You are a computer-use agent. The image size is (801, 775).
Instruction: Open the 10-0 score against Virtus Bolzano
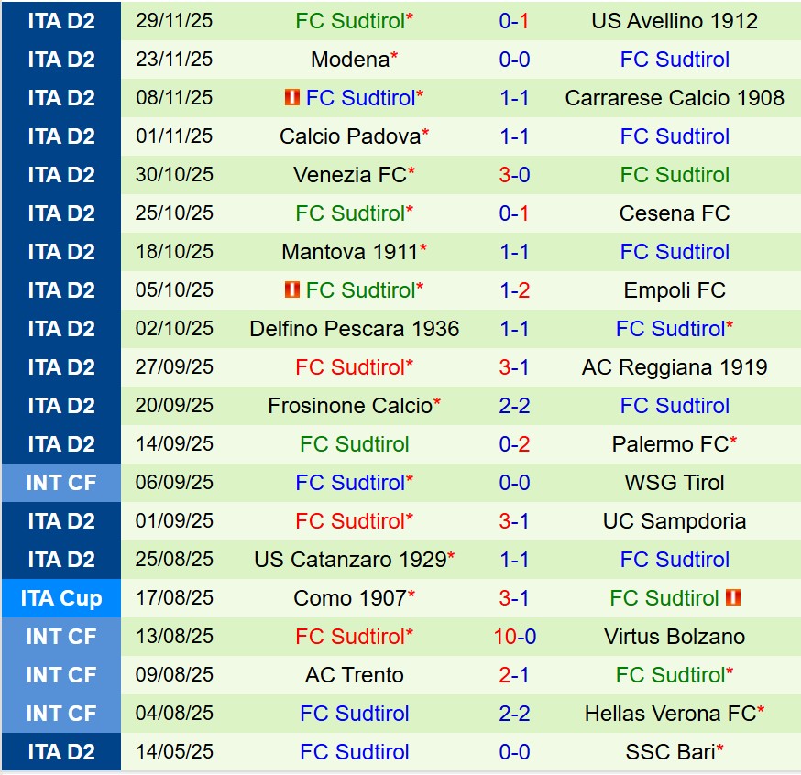click(x=514, y=637)
